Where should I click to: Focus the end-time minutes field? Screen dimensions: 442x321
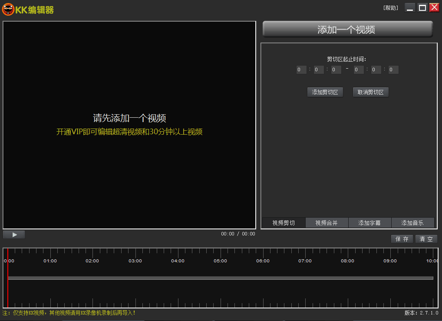tap(376, 69)
